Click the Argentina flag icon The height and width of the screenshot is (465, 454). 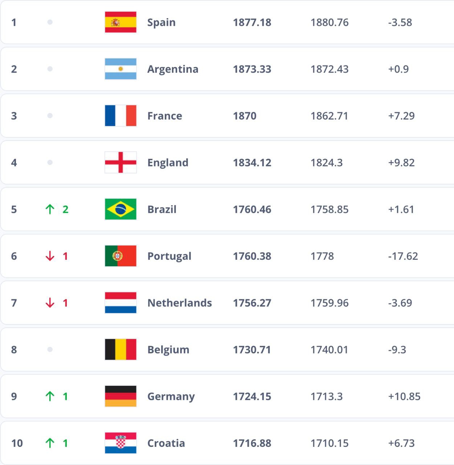[120, 69]
